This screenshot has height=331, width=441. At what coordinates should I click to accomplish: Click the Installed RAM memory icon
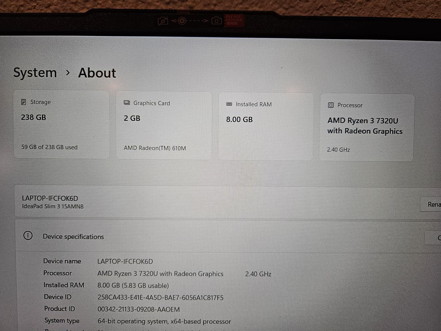tap(229, 104)
